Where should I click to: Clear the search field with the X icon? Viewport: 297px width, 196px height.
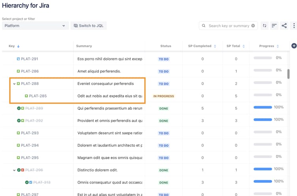click(x=253, y=26)
